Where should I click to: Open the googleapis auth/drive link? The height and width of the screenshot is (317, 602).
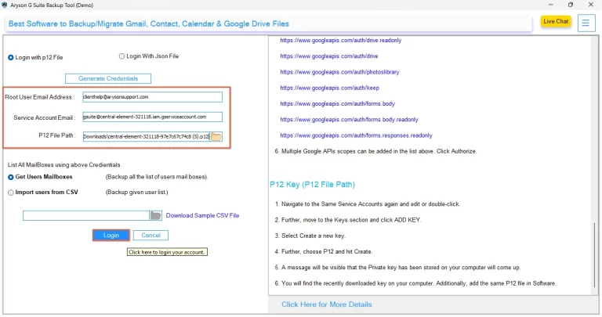(329, 56)
